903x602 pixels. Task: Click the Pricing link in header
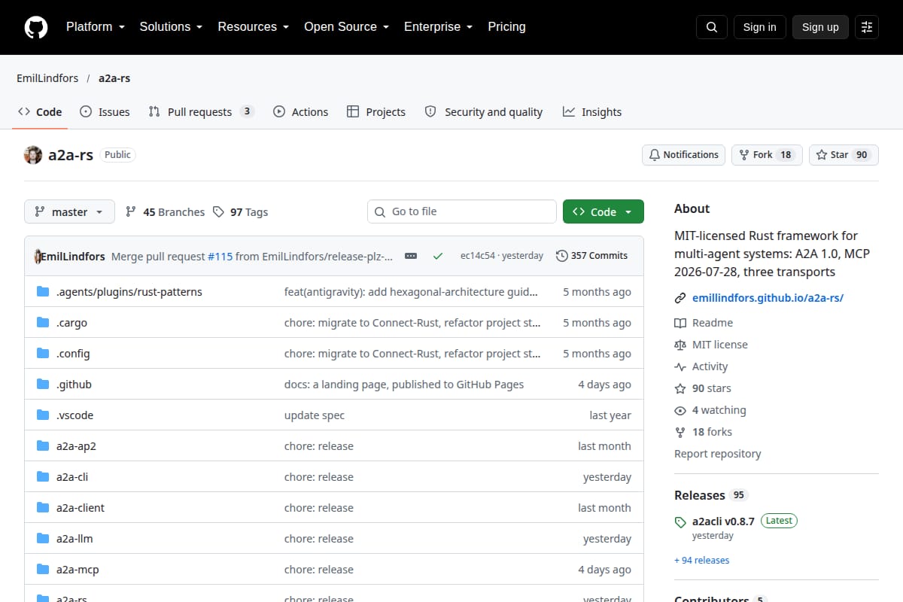pyautogui.click(x=506, y=27)
